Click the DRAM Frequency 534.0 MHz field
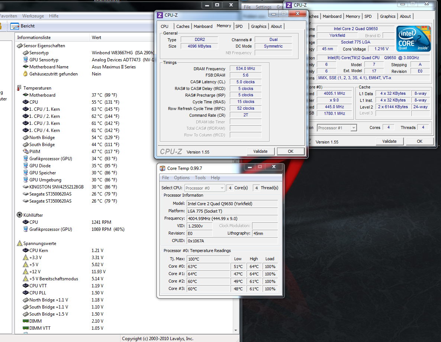Viewport: 441px width, 342px height. tap(245, 68)
